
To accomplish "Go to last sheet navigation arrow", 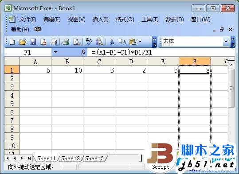I will pyautogui.click(x=29, y=159).
